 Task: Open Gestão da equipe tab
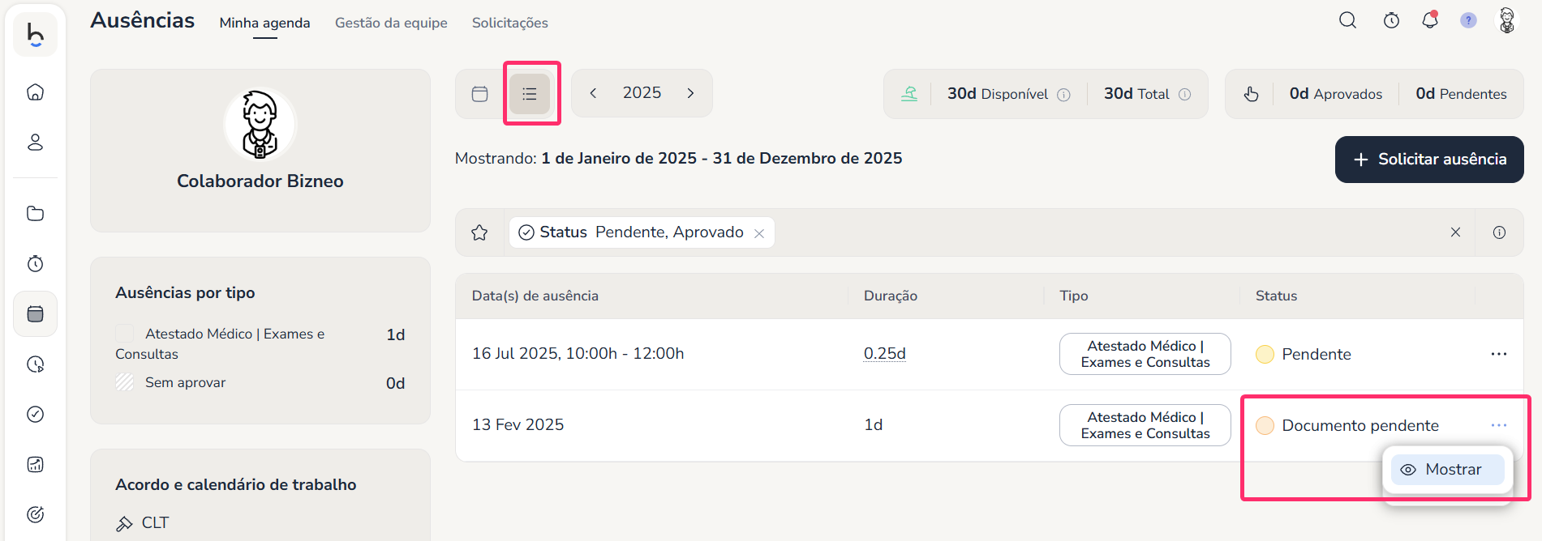coord(391,23)
